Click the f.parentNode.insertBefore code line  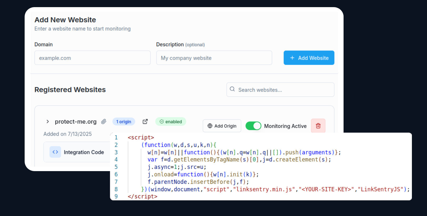(198, 182)
